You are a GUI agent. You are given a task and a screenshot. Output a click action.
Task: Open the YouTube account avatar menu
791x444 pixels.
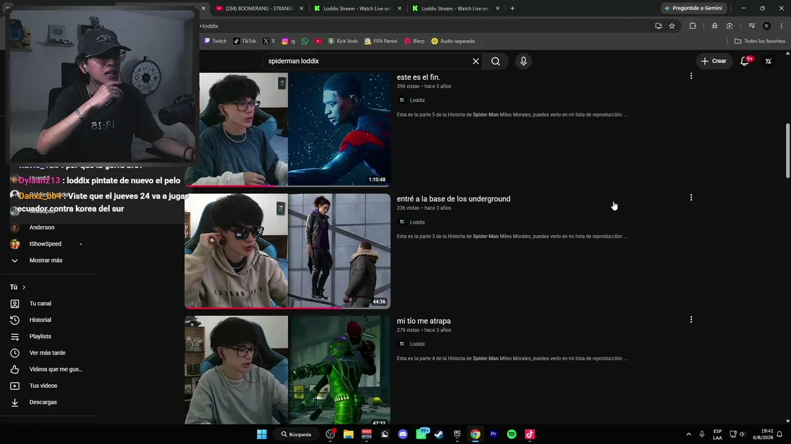[x=768, y=61]
